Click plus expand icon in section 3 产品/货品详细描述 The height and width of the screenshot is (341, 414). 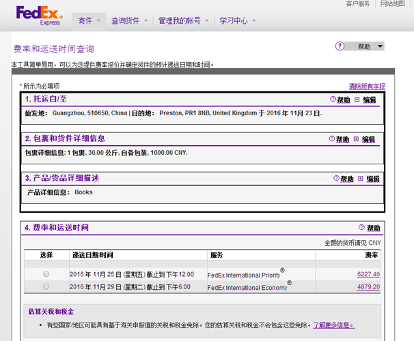click(361, 179)
